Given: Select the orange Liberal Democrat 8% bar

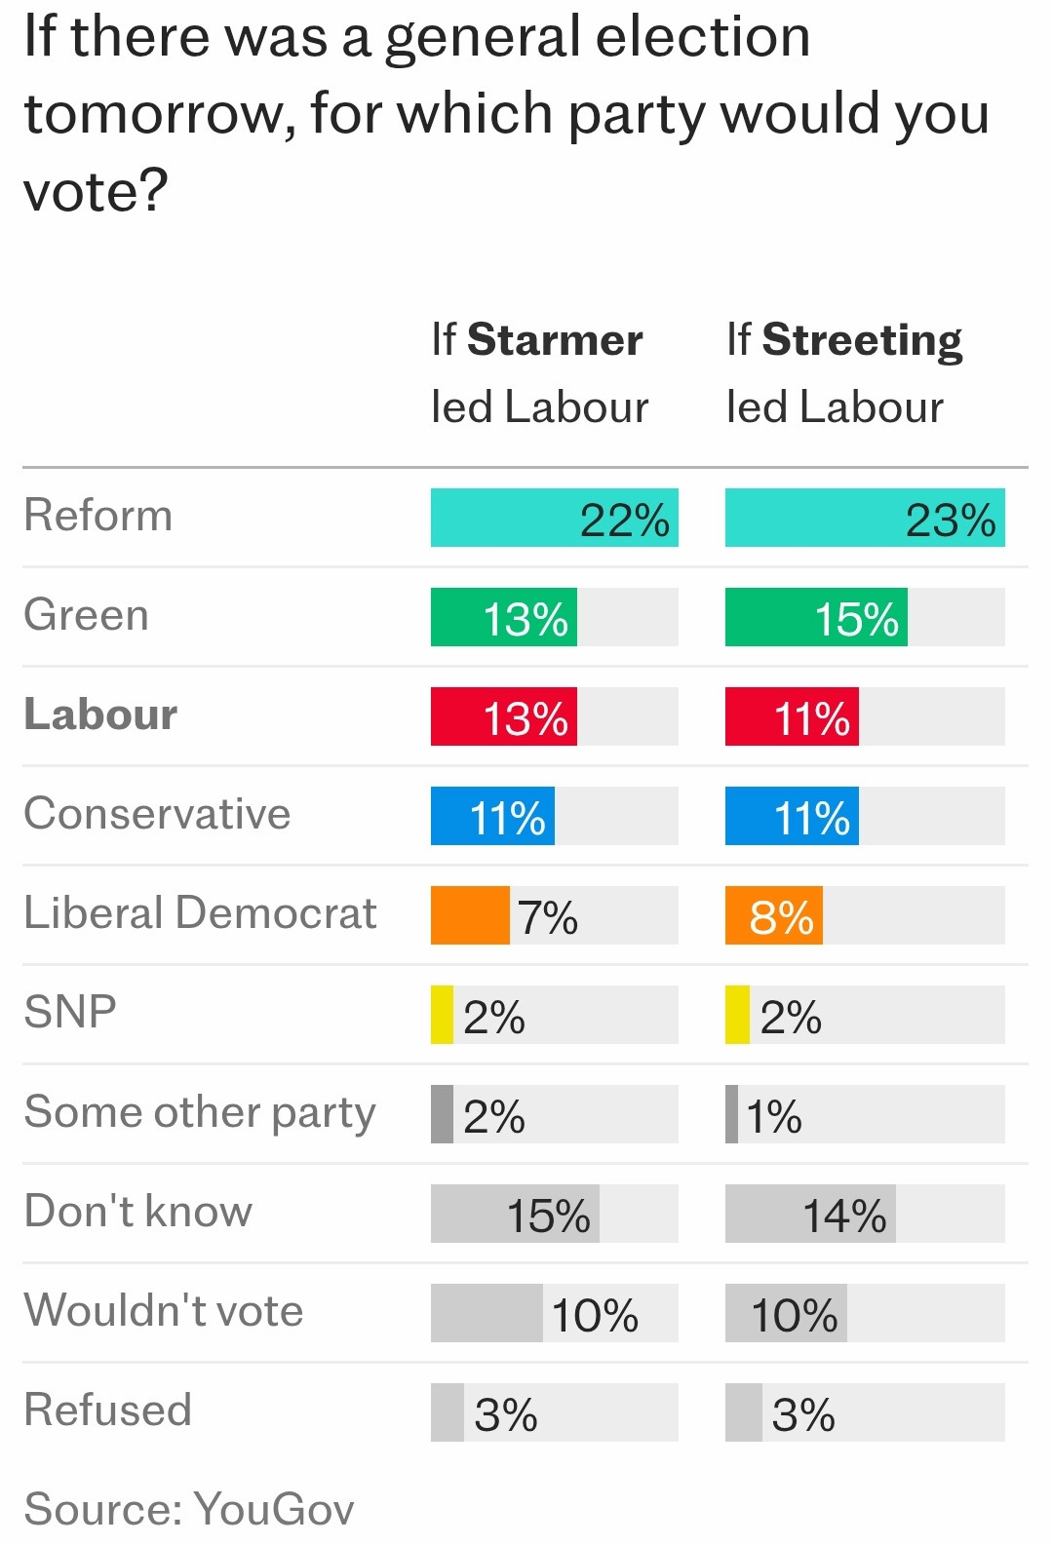Looking at the screenshot, I should (773, 915).
